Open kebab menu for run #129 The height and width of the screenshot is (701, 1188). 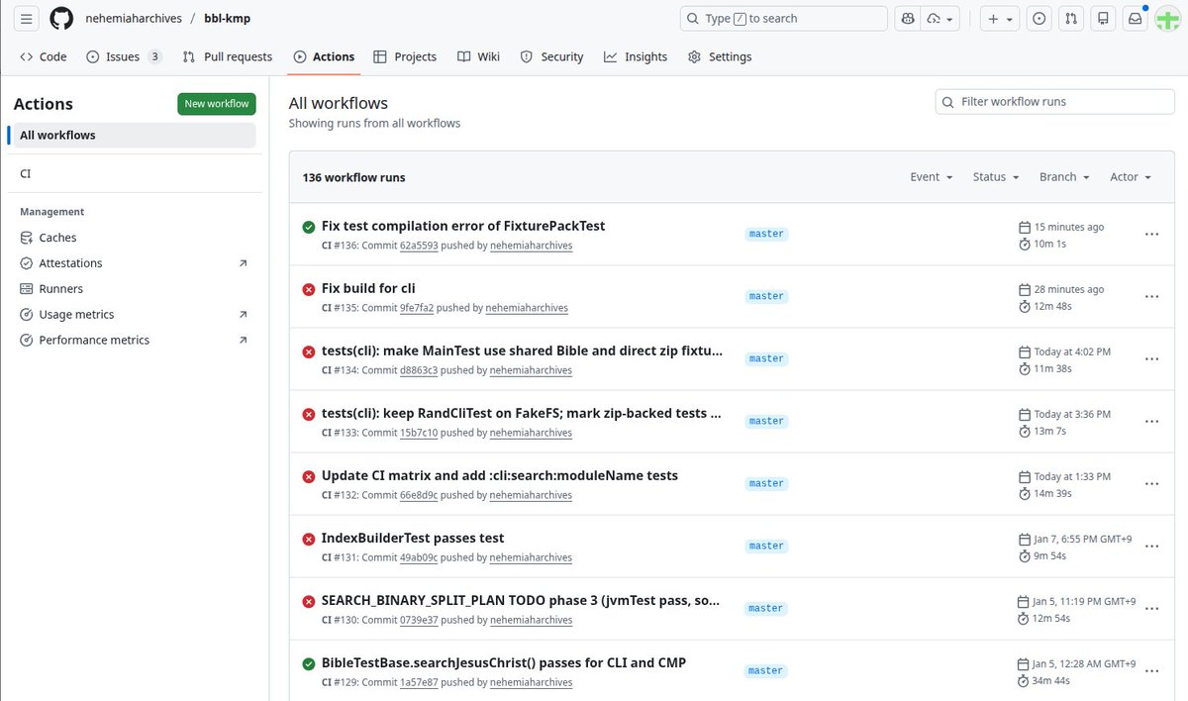[x=1151, y=671]
